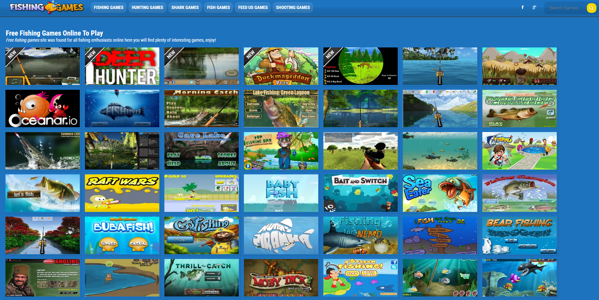Open Lake Fishing: Green Lagoon thumbnail

[x=281, y=109]
